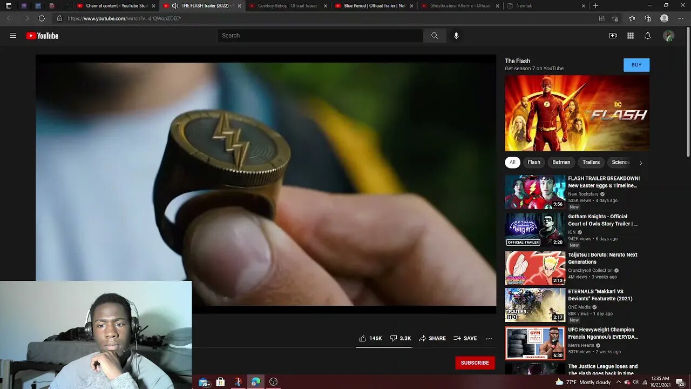Viewport: 691px width, 389px height.
Task: Open the YouTube account avatar menu
Action: click(x=669, y=36)
